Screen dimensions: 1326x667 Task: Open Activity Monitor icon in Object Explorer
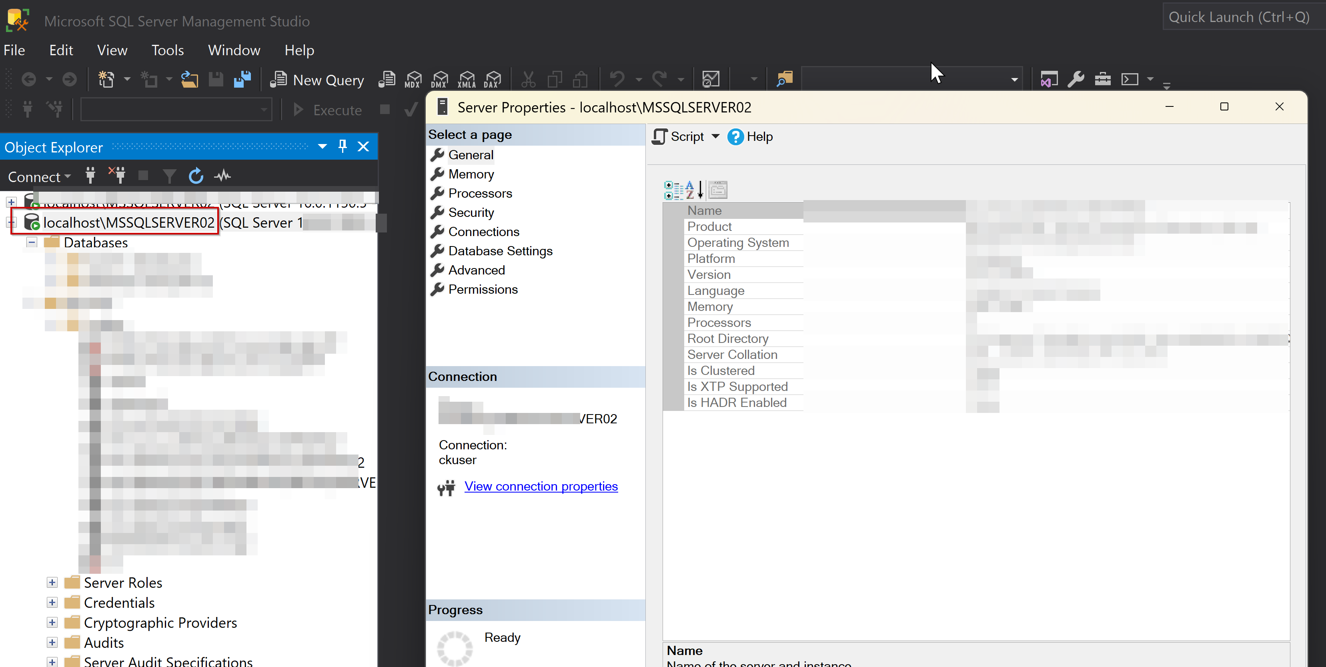tap(222, 176)
